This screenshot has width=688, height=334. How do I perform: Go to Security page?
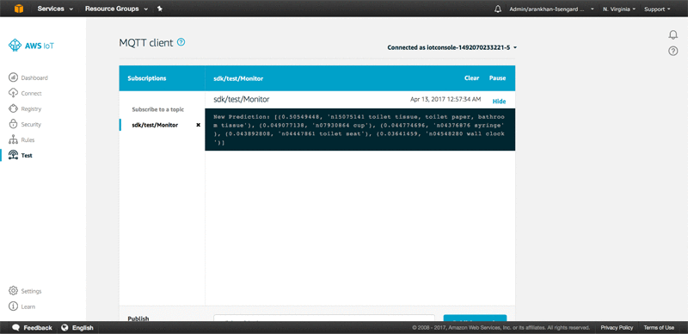[x=31, y=124]
